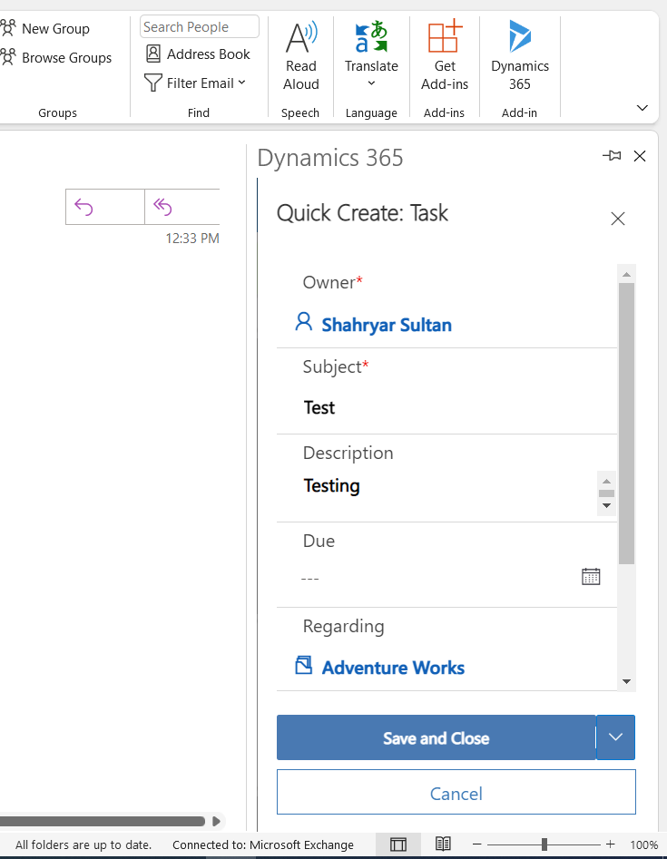This screenshot has height=859, width=667.
Task: Click the Reply All icon
Action: 163,207
